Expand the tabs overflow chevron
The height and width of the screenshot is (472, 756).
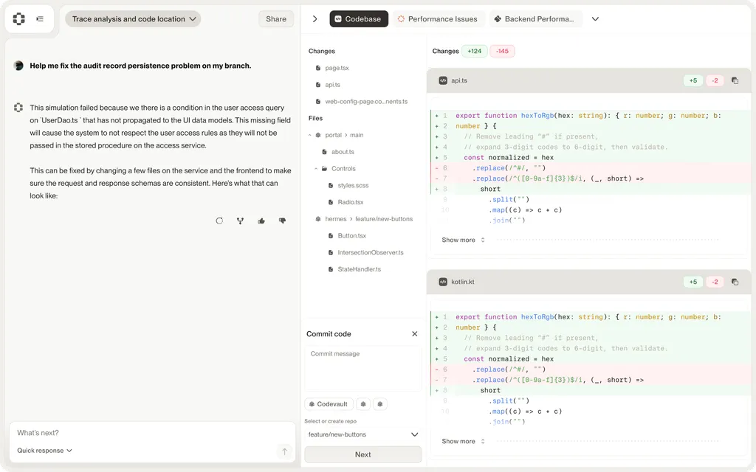[596, 18]
